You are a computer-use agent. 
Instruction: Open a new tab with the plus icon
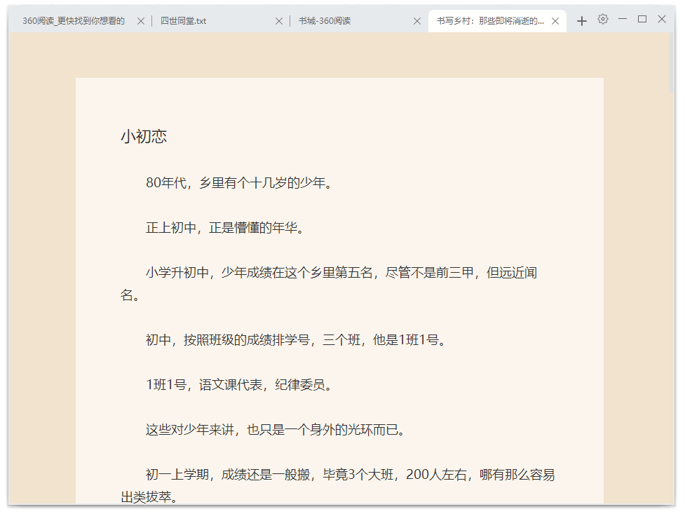[x=581, y=21]
